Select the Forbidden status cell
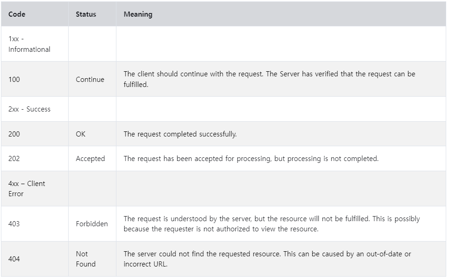449x279 pixels. 92,223
